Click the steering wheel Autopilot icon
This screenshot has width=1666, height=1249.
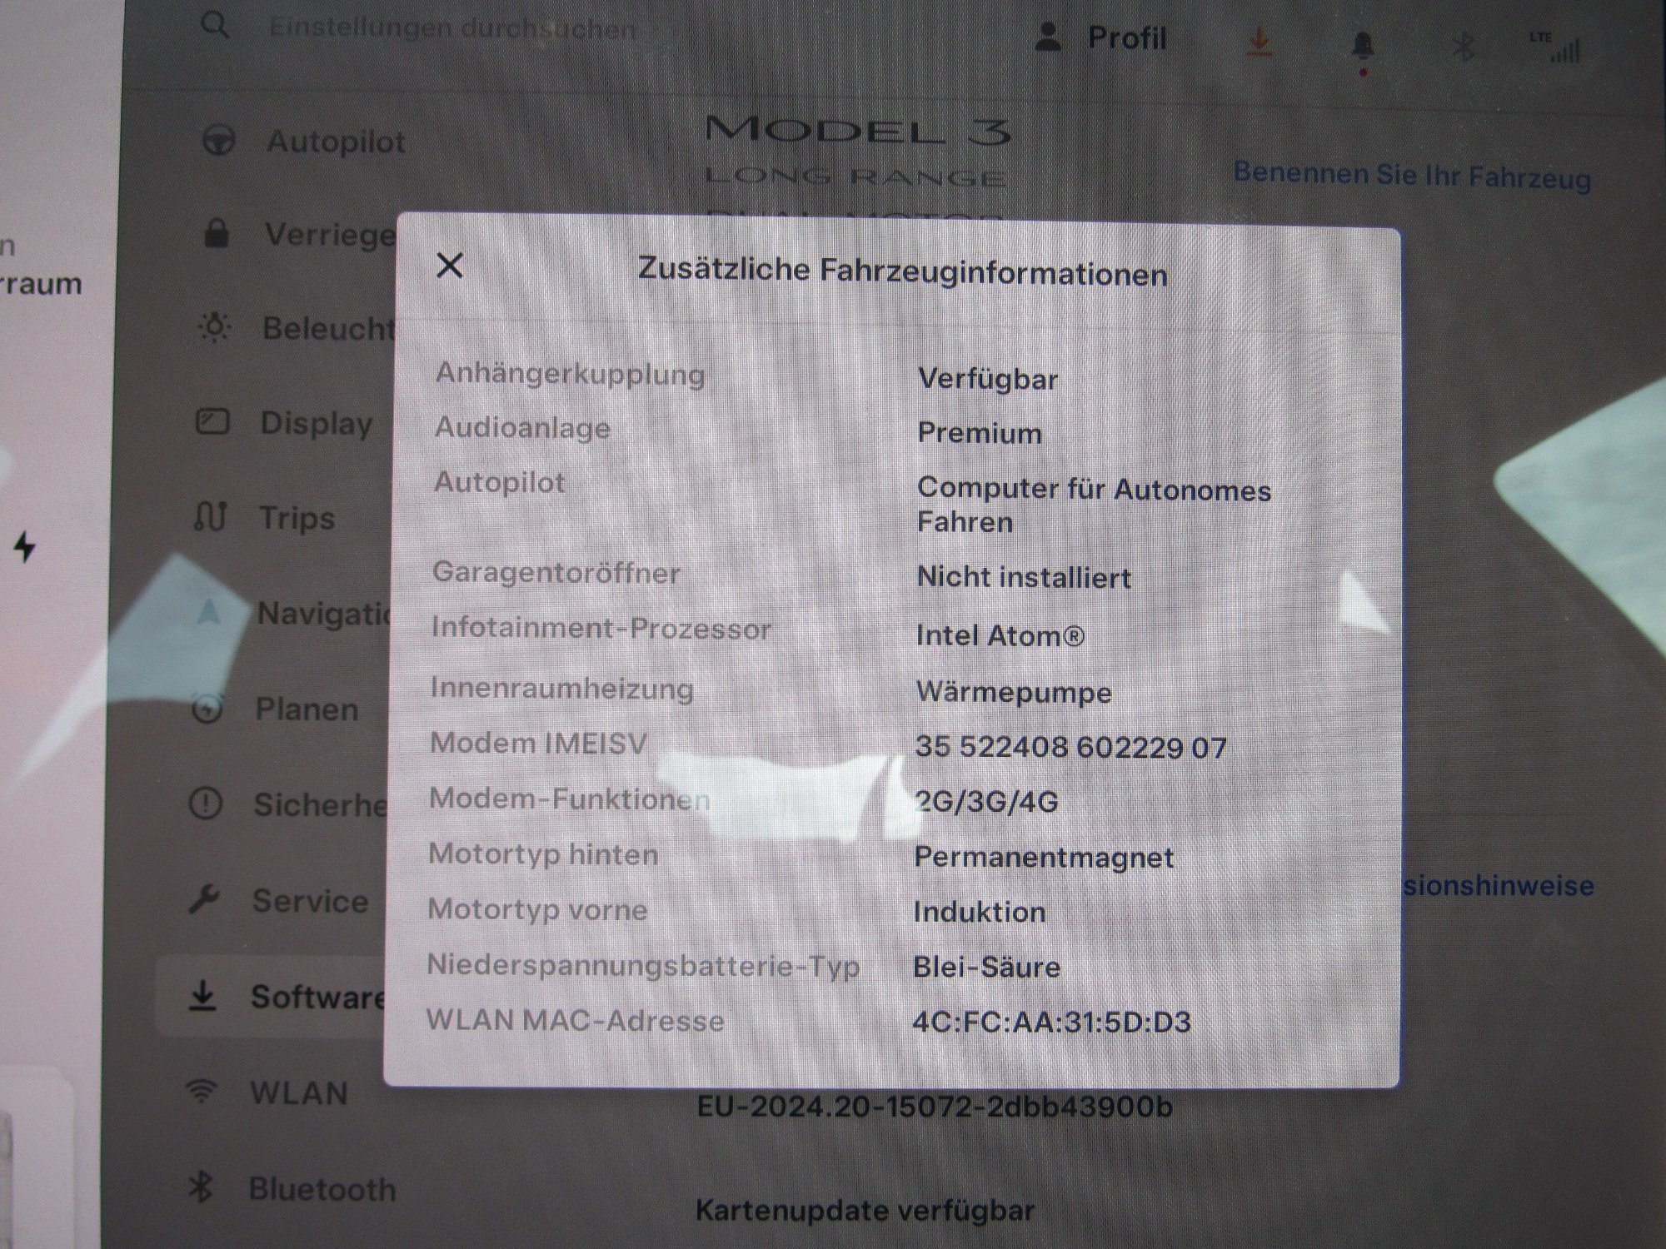click(219, 140)
